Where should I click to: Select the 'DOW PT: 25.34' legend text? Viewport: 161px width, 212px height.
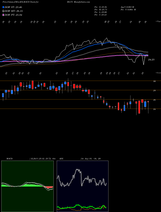coord(13,15)
